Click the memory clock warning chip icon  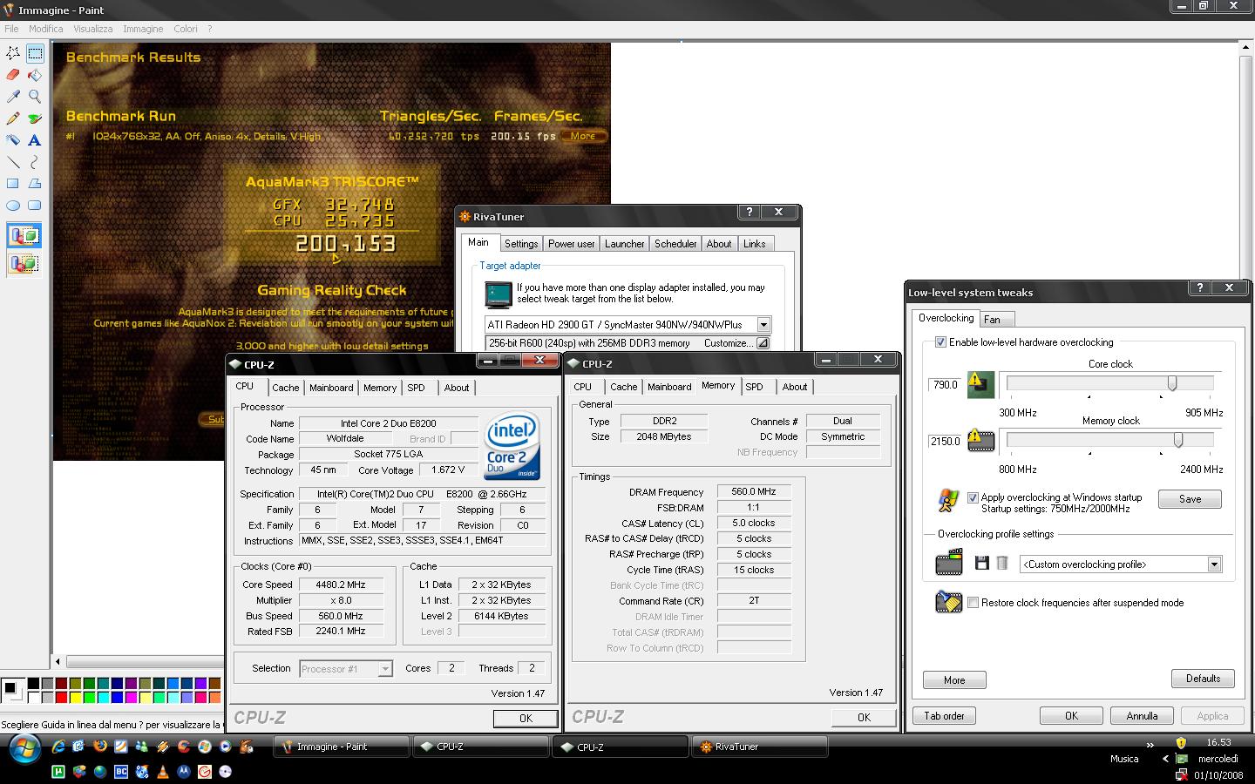pyautogui.click(x=981, y=441)
